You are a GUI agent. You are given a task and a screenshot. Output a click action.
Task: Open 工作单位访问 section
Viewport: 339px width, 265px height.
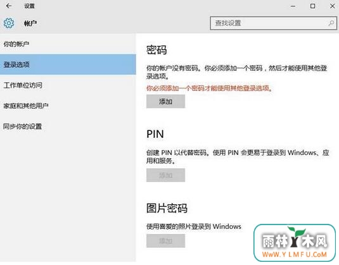(x=68, y=85)
